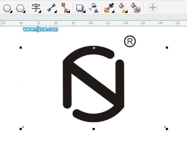Expand the Eyedropper tool flyout arrow
The image size is (187, 146).
[113, 12]
